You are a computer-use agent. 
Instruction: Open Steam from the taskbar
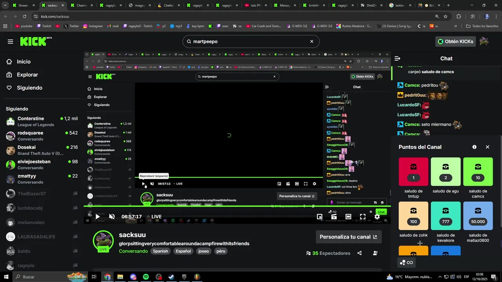[x=171, y=277]
